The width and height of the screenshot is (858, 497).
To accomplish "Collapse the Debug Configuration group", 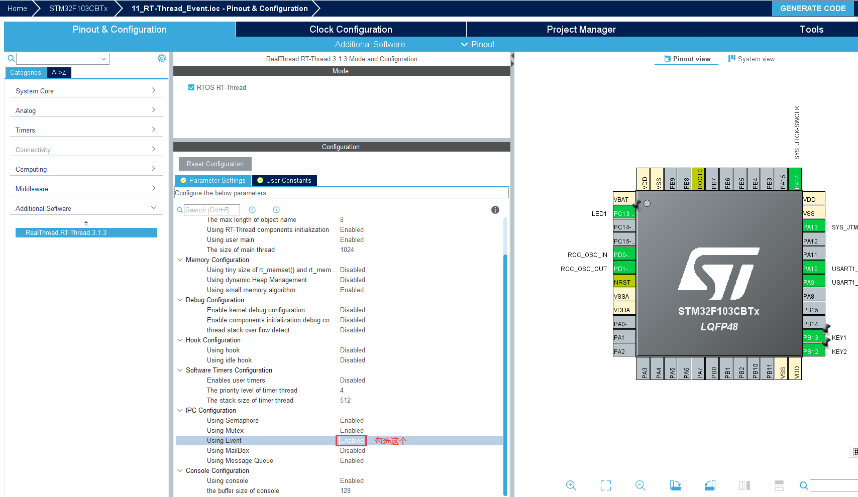I will [180, 300].
